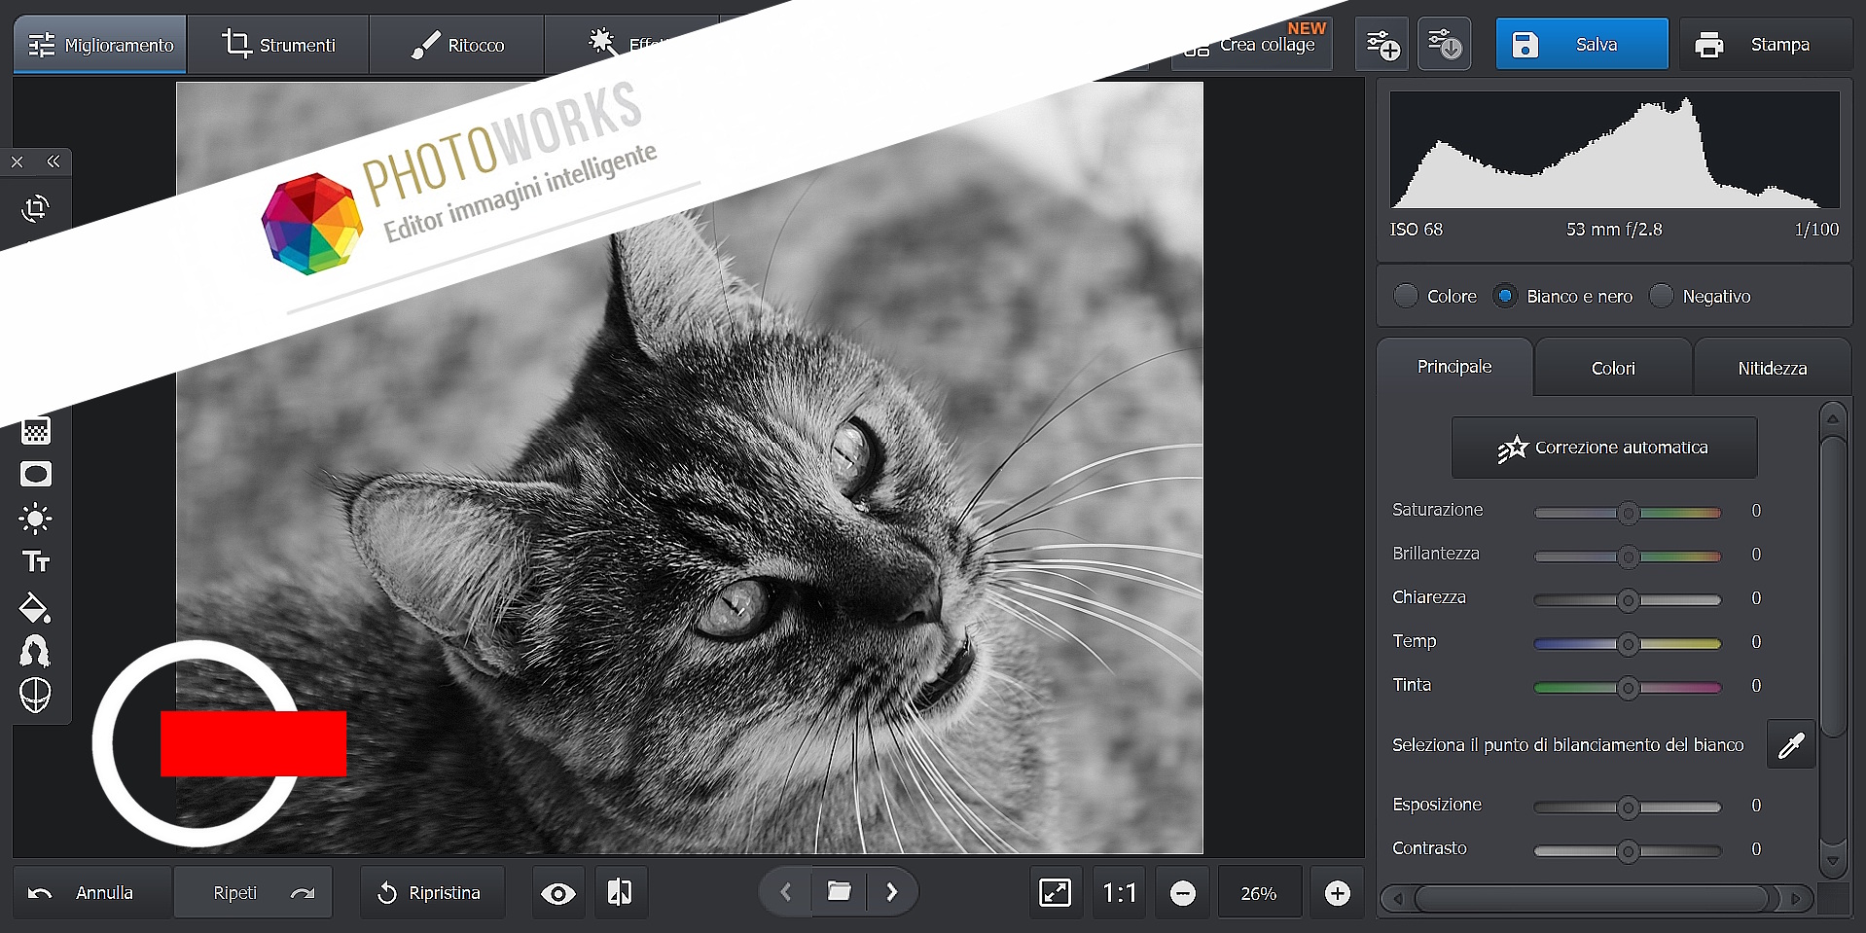
Task: Select the eyedropper white balance tool
Action: coord(1790,745)
